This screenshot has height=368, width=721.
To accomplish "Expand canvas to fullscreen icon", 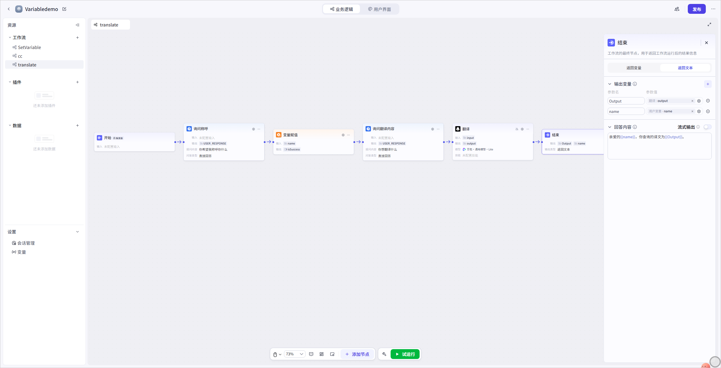I will [x=709, y=24].
